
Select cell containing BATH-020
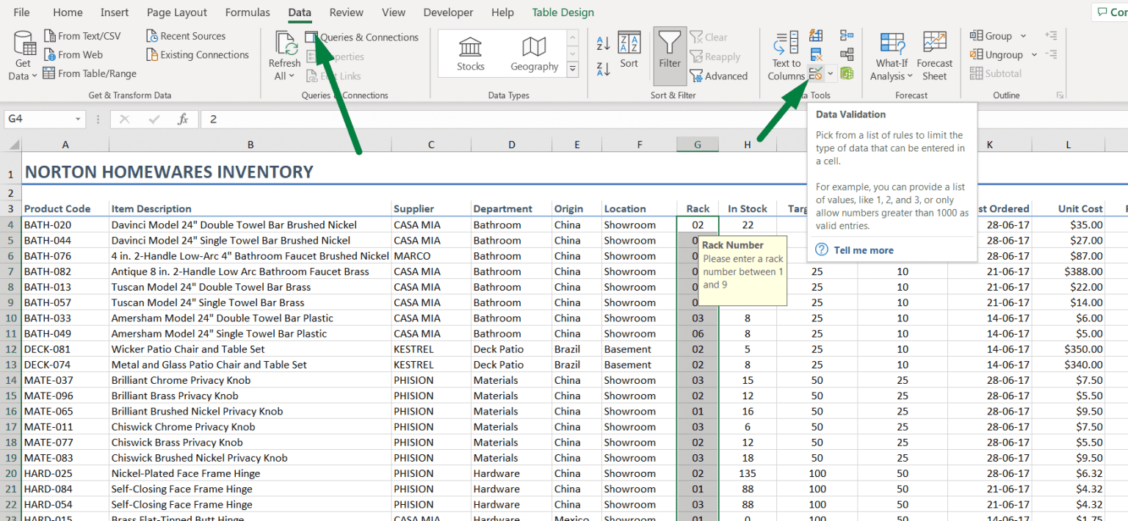click(65, 225)
